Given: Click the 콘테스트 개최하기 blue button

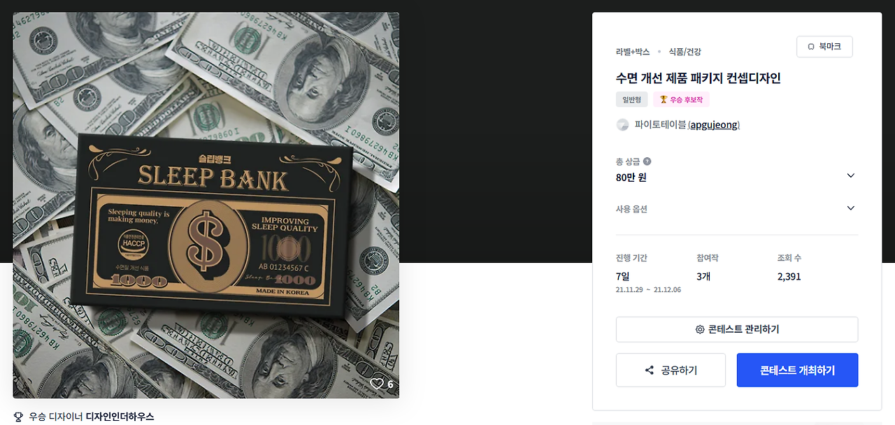Looking at the screenshot, I should pos(797,370).
